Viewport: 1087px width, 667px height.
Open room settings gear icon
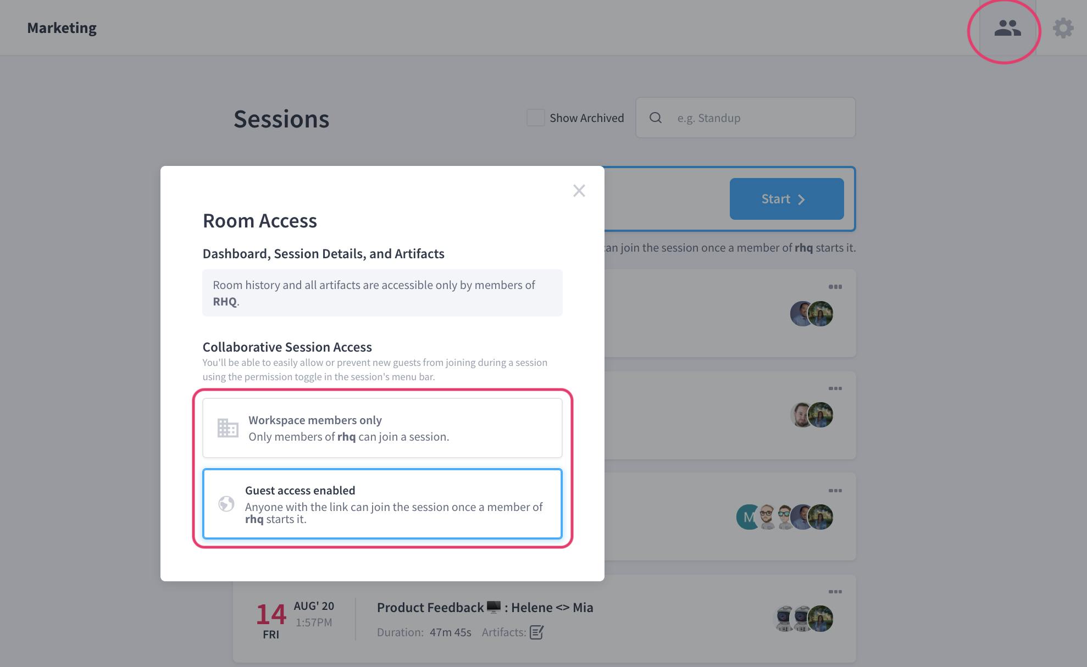[1063, 28]
